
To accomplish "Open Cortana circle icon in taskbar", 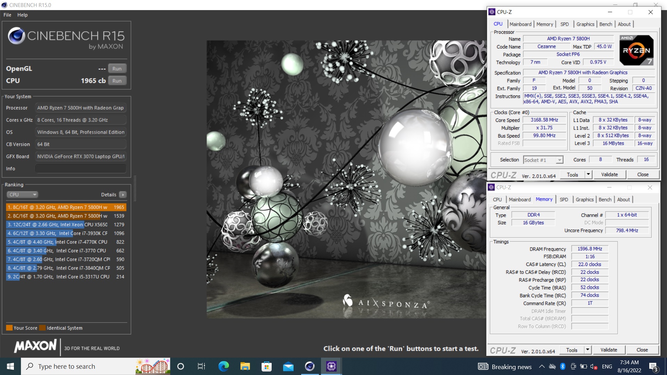I will (x=181, y=366).
